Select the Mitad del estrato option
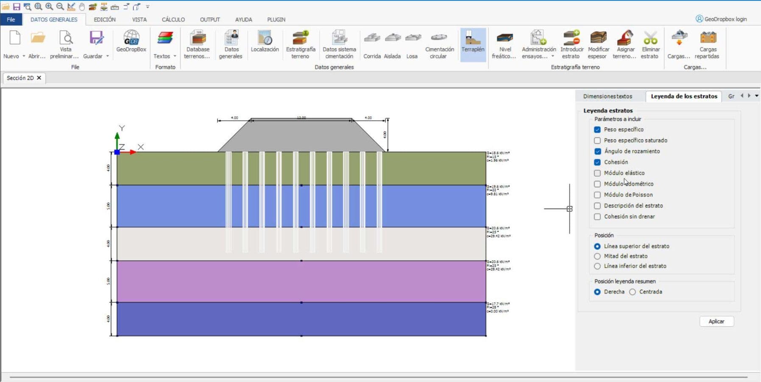 click(597, 256)
